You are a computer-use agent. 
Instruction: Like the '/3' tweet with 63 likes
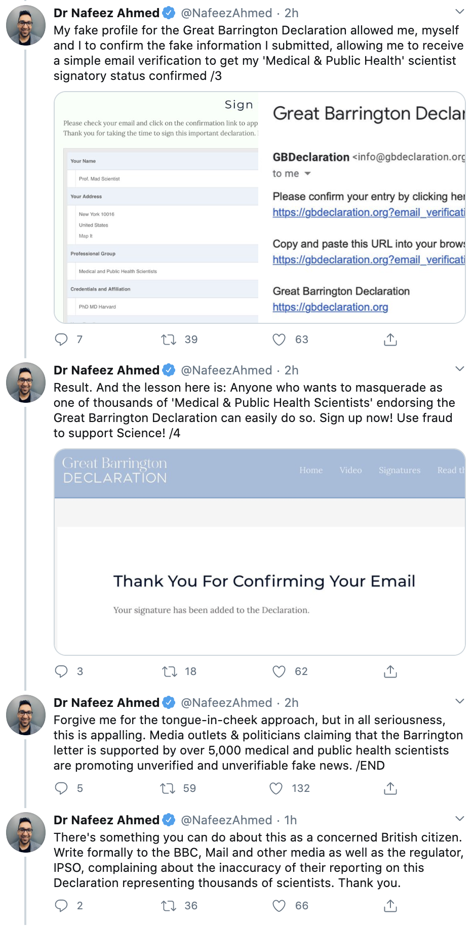click(279, 340)
